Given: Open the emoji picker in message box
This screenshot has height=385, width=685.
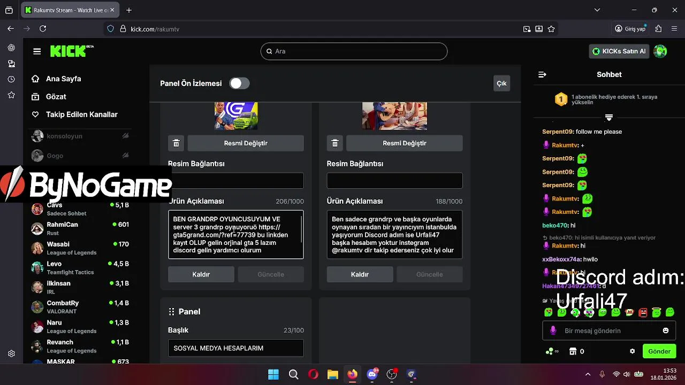Looking at the screenshot, I should tap(666, 330).
